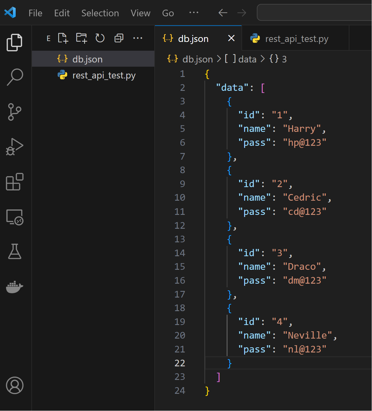Click the "id" key on line 14
372x411 pixels.
(x=249, y=253)
